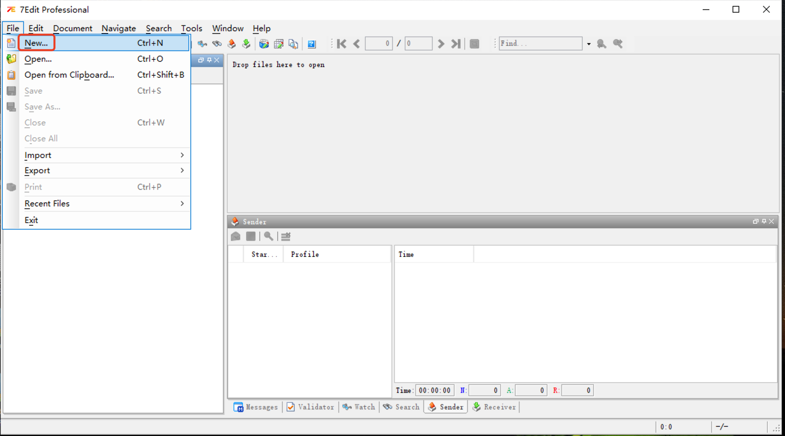Pin the Sender panel with pushpin icon

764,221
